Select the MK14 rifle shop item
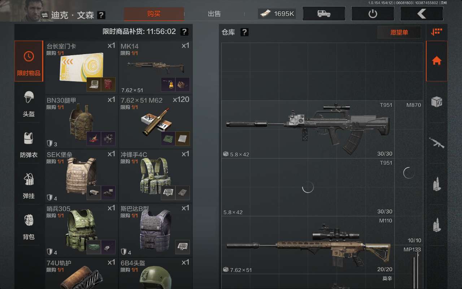Image resolution: width=462 pixels, height=289 pixels. click(155, 67)
